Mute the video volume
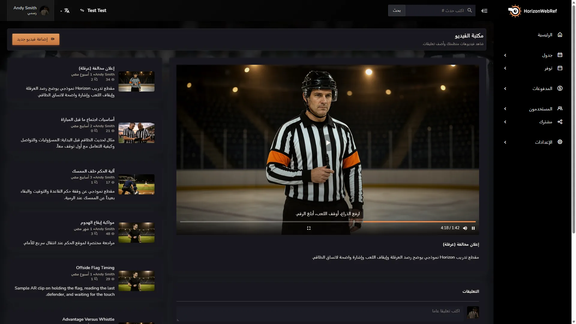This screenshot has height=324, width=576. pyautogui.click(x=465, y=228)
